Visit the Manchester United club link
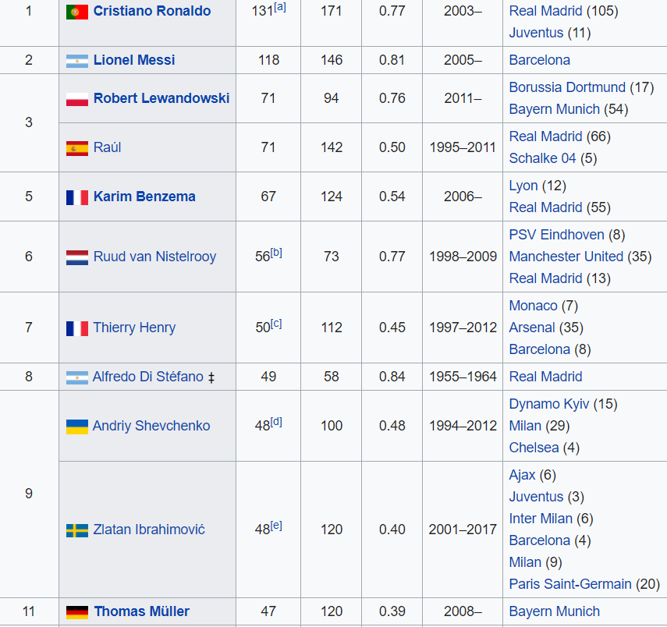667x627 pixels. coord(566,257)
